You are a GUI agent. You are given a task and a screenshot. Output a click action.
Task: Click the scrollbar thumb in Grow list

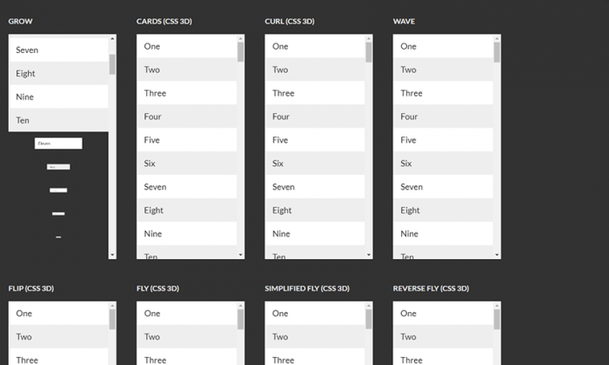(112, 64)
